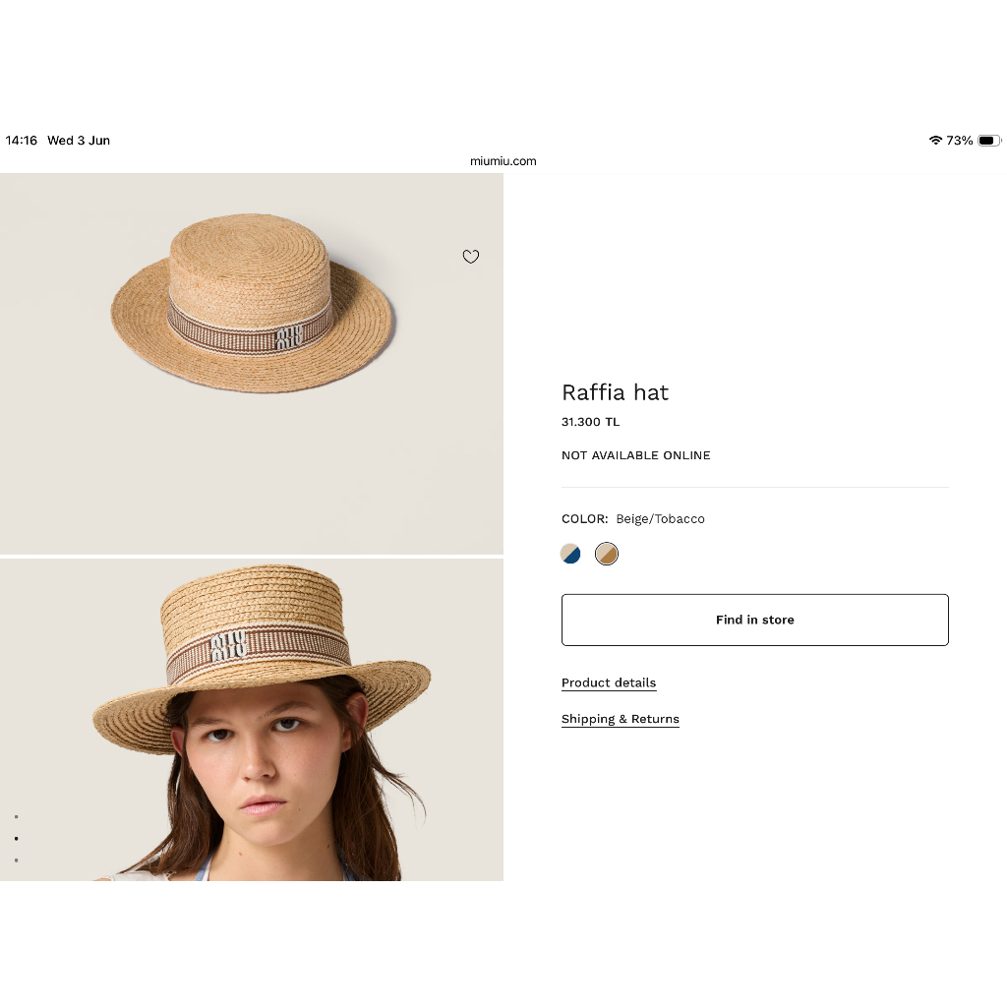
Task: Open Shipping & Returns information
Action: [x=621, y=719]
